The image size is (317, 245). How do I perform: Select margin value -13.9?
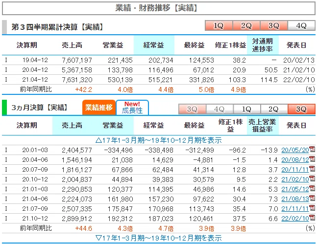(x=269, y=150)
